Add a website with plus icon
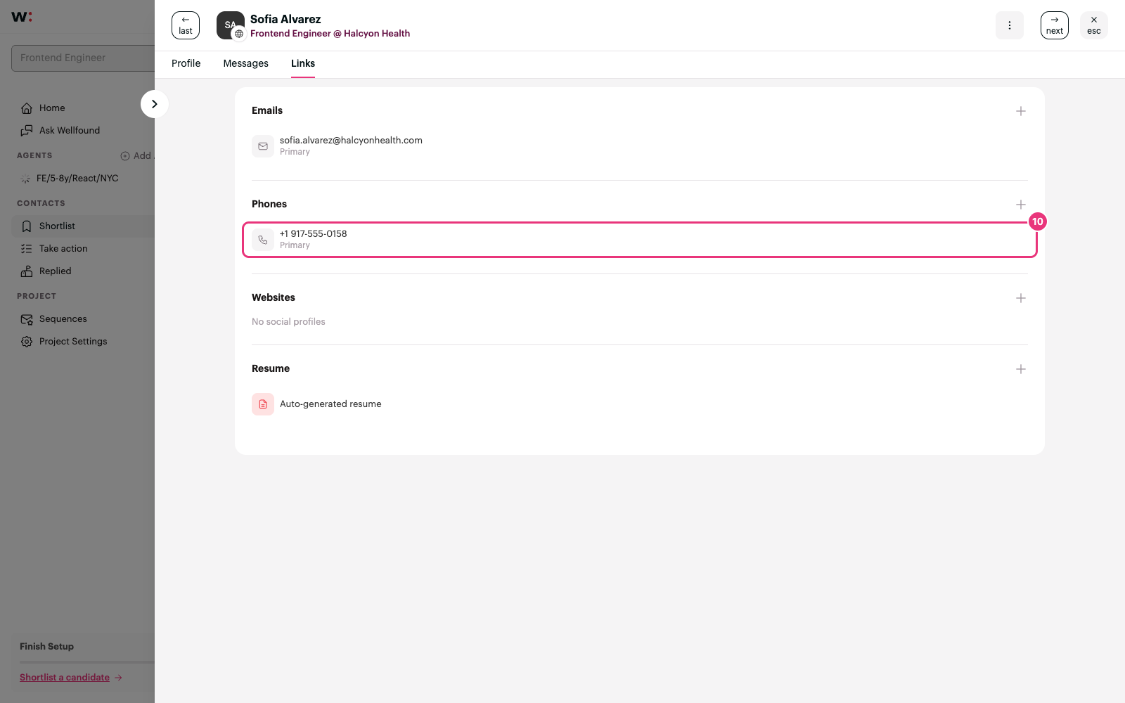 (1021, 298)
